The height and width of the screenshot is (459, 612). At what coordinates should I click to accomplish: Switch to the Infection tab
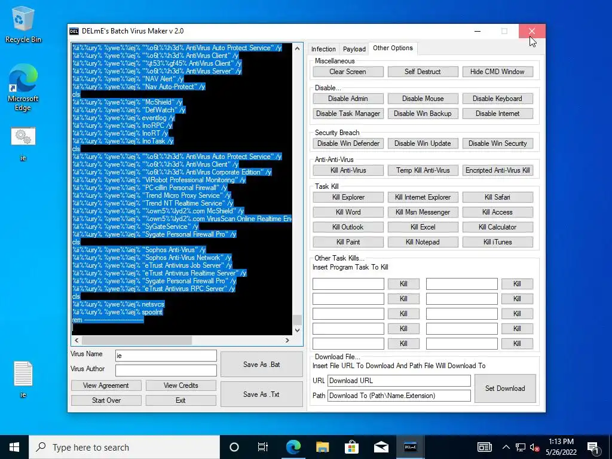(x=323, y=49)
